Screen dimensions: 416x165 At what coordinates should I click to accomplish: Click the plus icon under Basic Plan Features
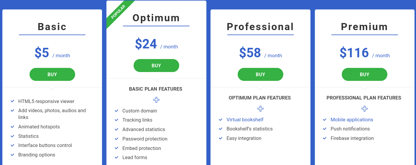coord(156,100)
